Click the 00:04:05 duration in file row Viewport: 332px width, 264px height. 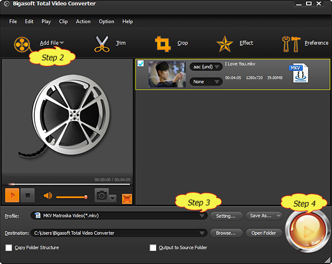233,77
